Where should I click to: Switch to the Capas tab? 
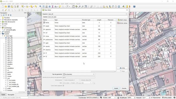3,95
